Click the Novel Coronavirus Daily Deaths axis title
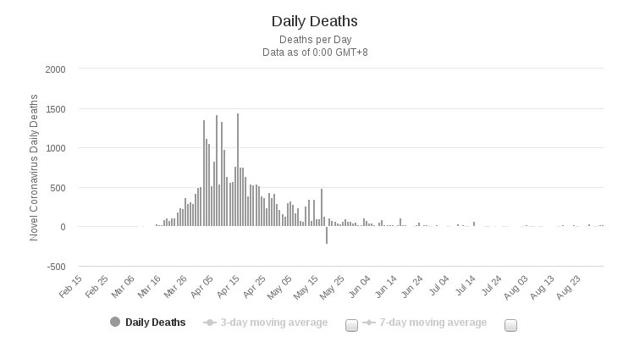This screenshot has height=353, width=634. pos(35,168)
